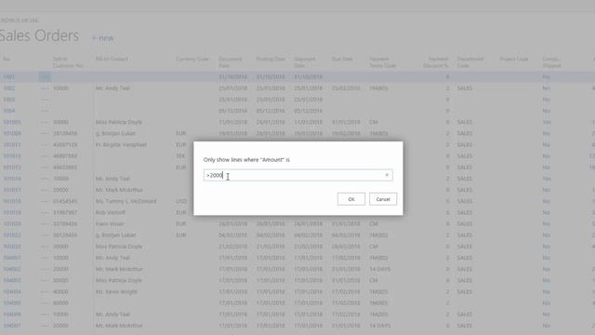The width and height of the screenshot is (595, 335).
Task: Open order number link in Hans Visser row
Action: (x=12, y=224)
